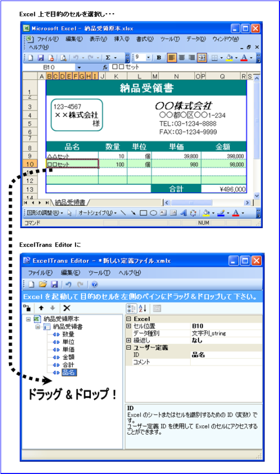The height and width of the screenshot is (474, 280).
Task: Open the ツール(T) menu in ExcelTrans Editor
Action: point(99,272)
